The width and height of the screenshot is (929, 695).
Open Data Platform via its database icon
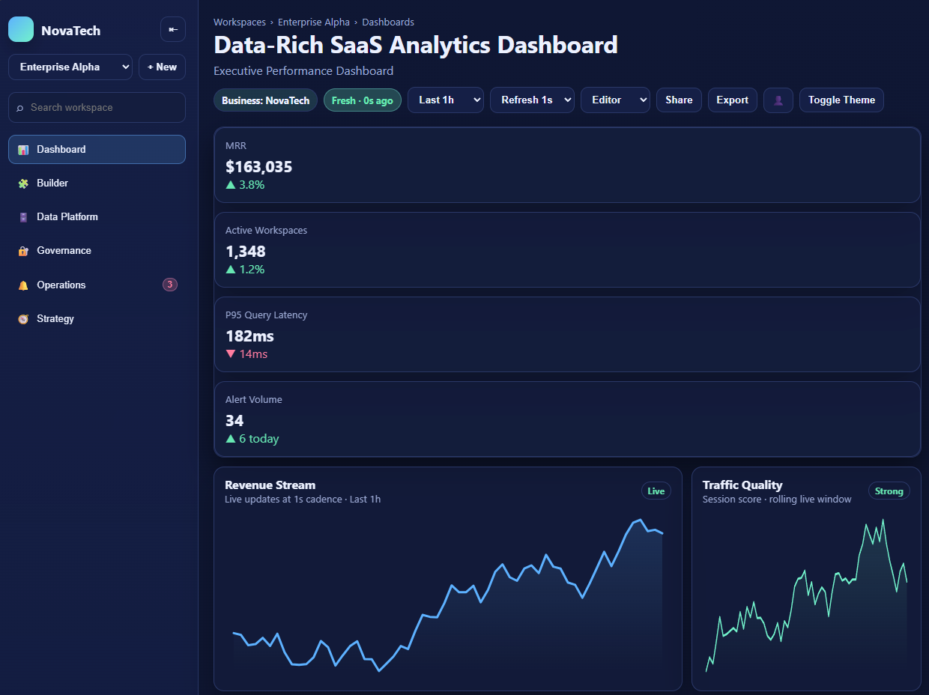coord(22,216)
